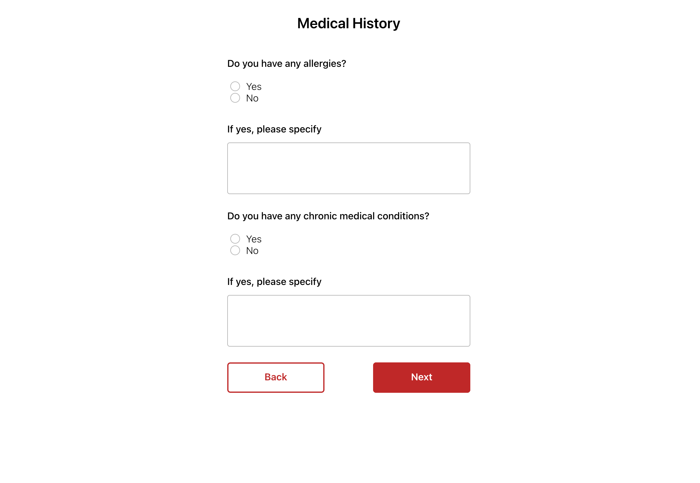Click the Yes label under chronic conditions

(x=254, y=239)
